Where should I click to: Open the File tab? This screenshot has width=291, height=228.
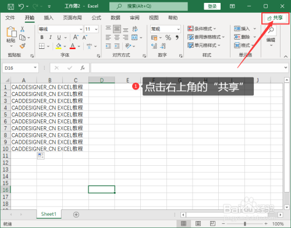click(10, 18)
